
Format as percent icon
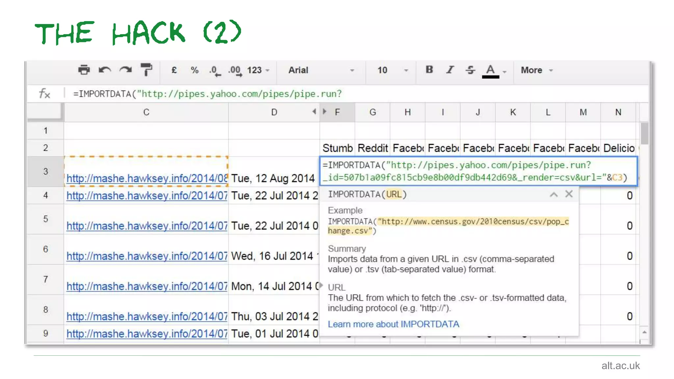point(194,70)
